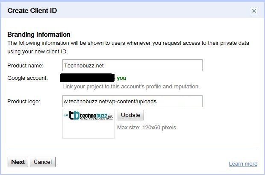
Task: Click the 'Link your project' help text
Action: [x=131, y=87]
